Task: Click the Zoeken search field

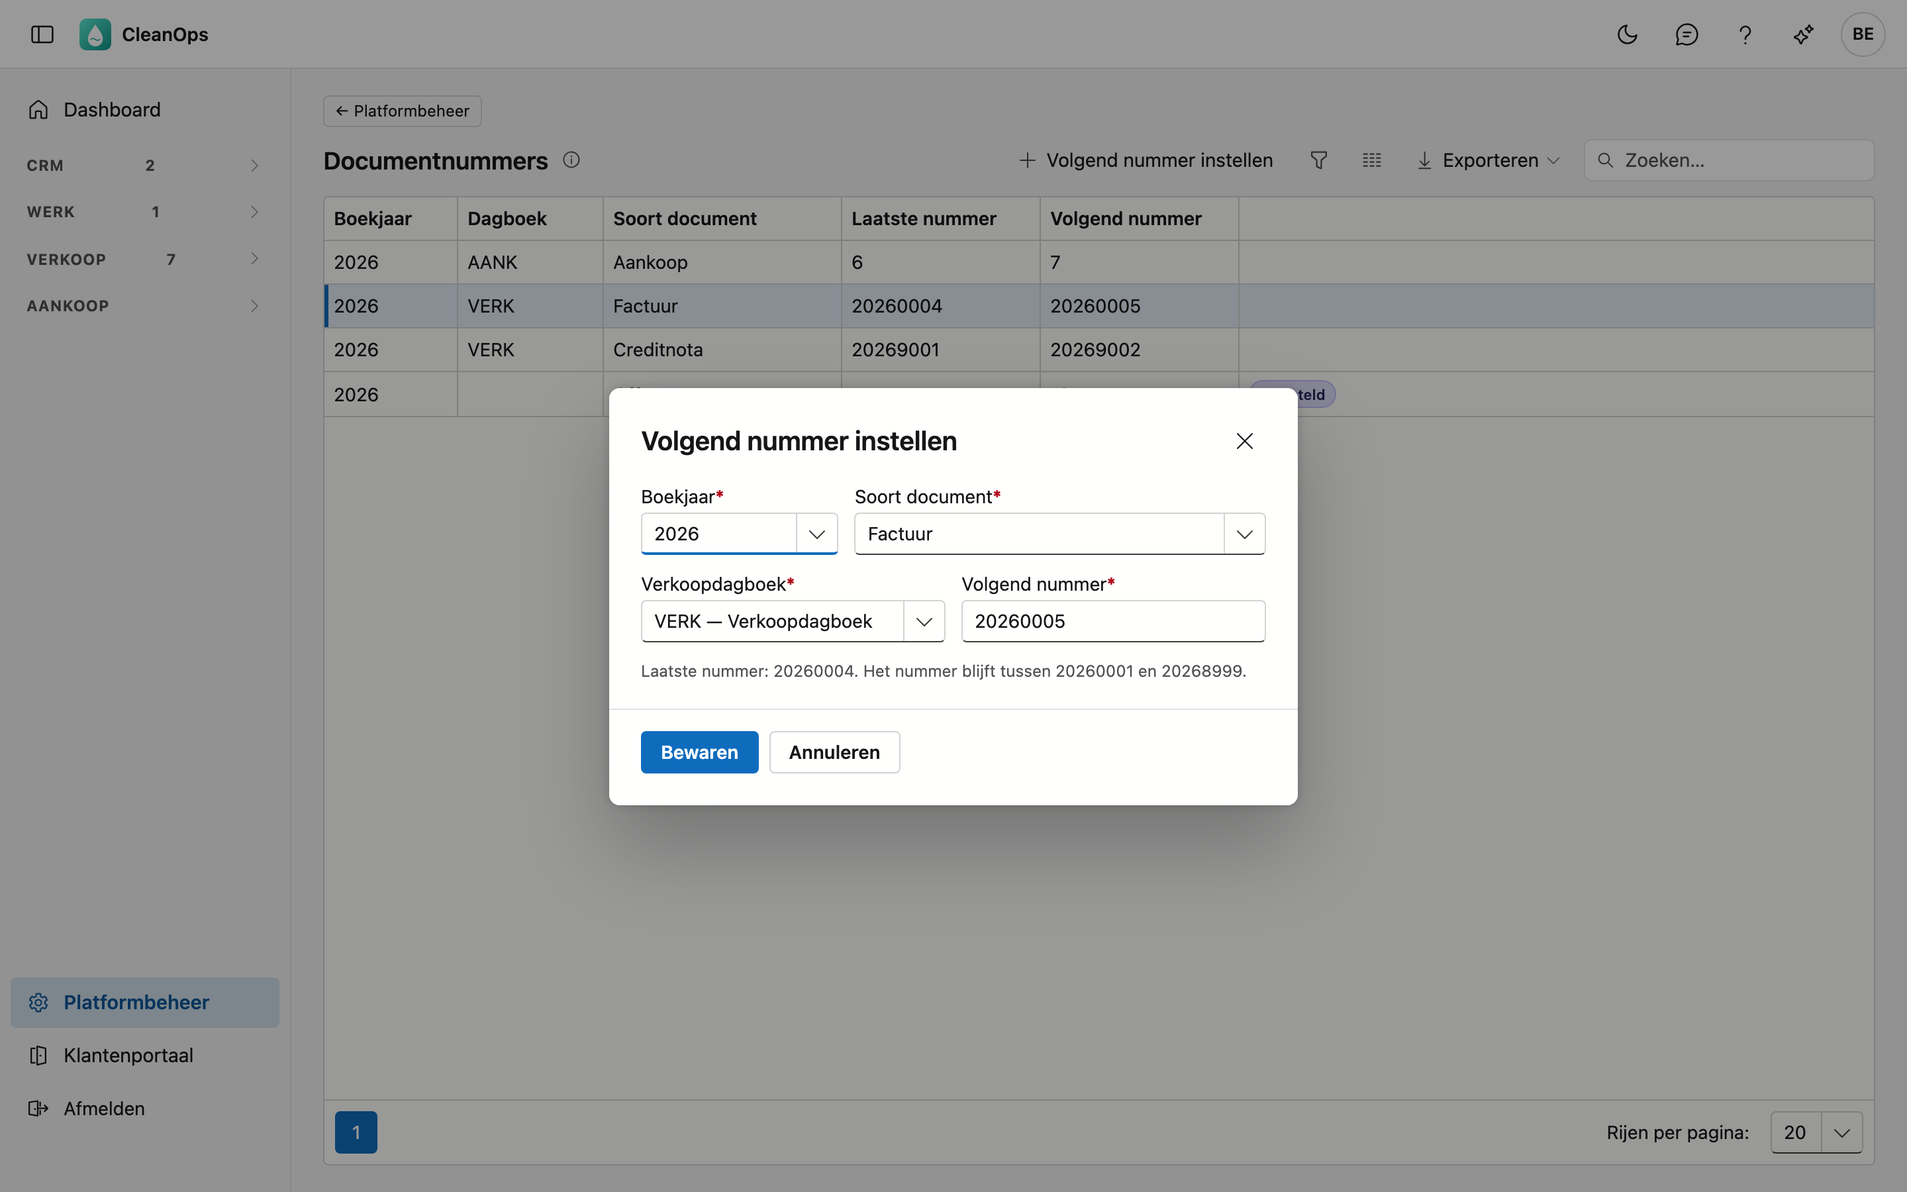Action: (x=1729, y=160)
